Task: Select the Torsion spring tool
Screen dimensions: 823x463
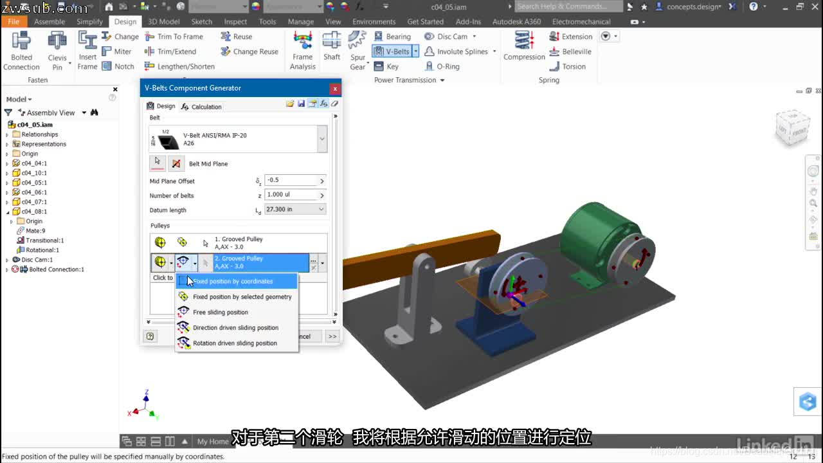Action: coord(567,66)
